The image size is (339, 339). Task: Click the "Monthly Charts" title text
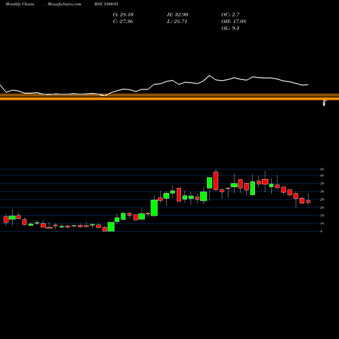coord(20,4)
